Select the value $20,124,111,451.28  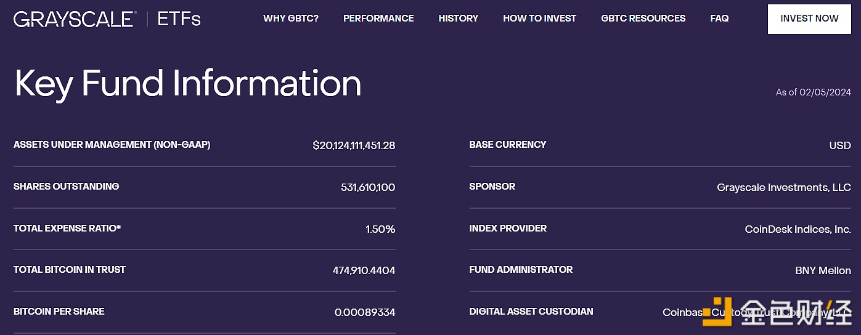(354, 145)
